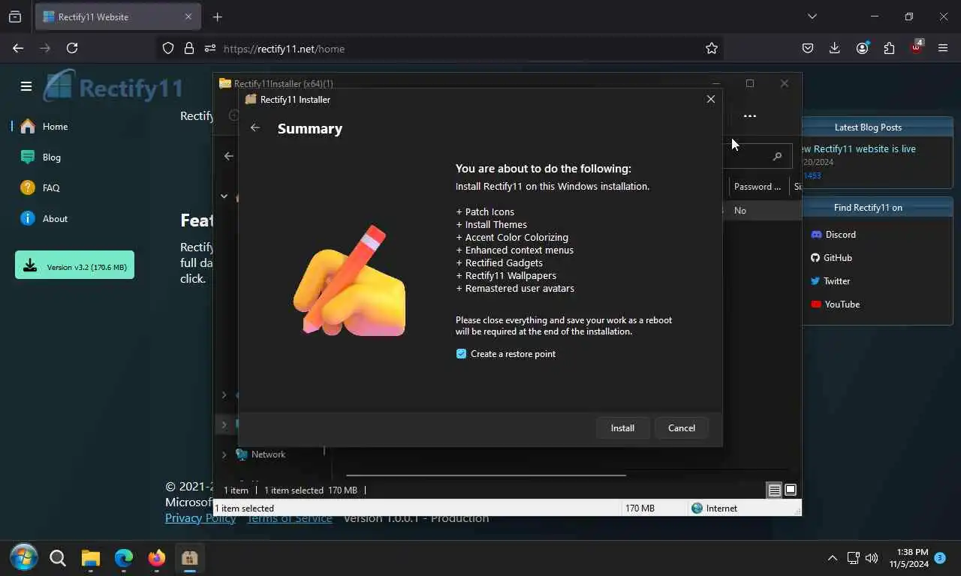961x576 pixels.
Task: Click Rectify11 logo on website
Action: click(x=113, y=86)
